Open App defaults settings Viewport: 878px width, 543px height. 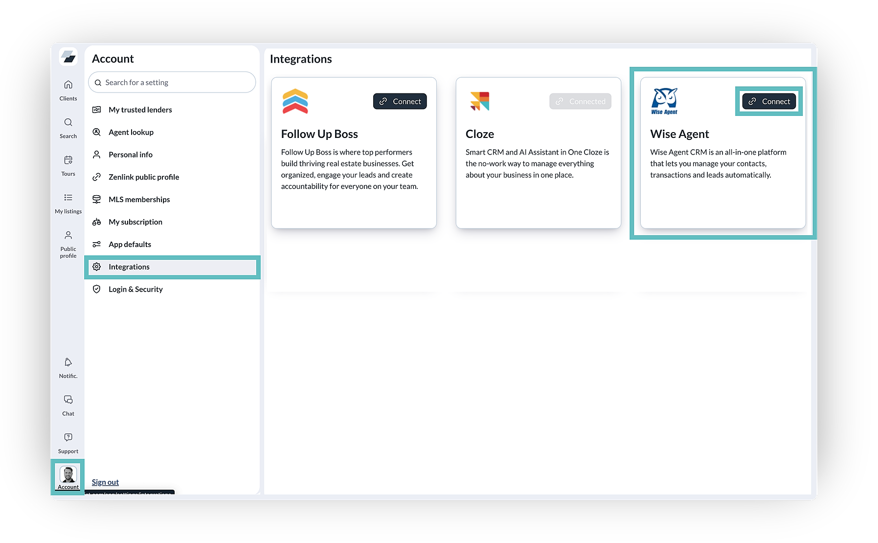click(172, 245)
